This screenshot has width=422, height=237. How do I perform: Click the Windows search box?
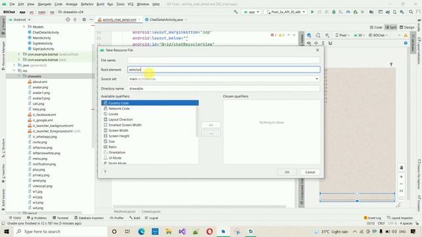coord(60,231)
